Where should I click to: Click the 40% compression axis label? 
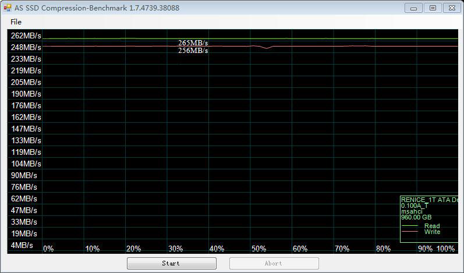pyautogui.click(x=217, y=249)
